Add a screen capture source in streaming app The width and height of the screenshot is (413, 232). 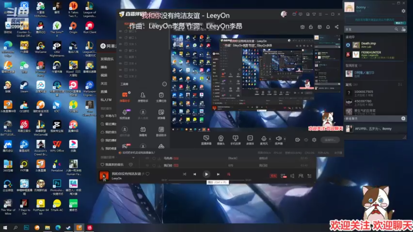[206, 140]
